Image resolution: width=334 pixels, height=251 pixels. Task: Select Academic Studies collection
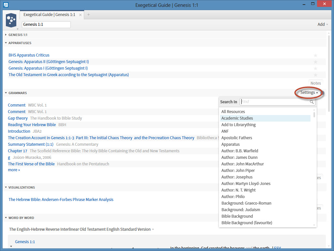(265, 118)
